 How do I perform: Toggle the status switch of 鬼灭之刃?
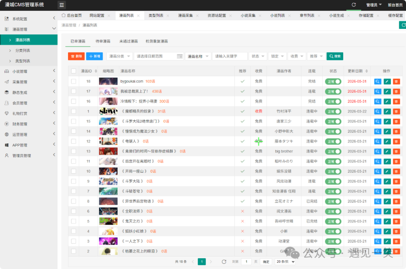[333, 222]
